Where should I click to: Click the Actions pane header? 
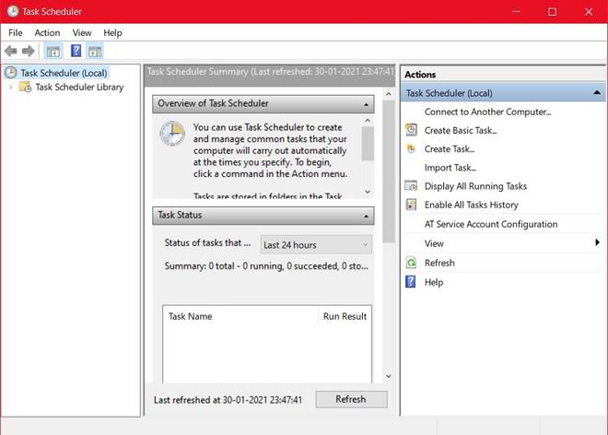[503, 74]
